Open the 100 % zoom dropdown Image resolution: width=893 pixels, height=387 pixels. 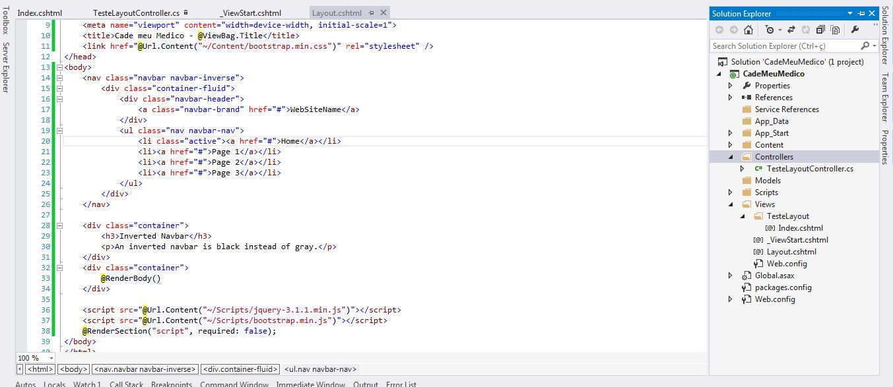click(51, 358)
